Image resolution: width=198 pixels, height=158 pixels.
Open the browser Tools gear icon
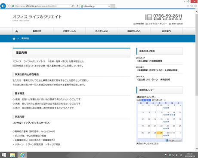195,6
